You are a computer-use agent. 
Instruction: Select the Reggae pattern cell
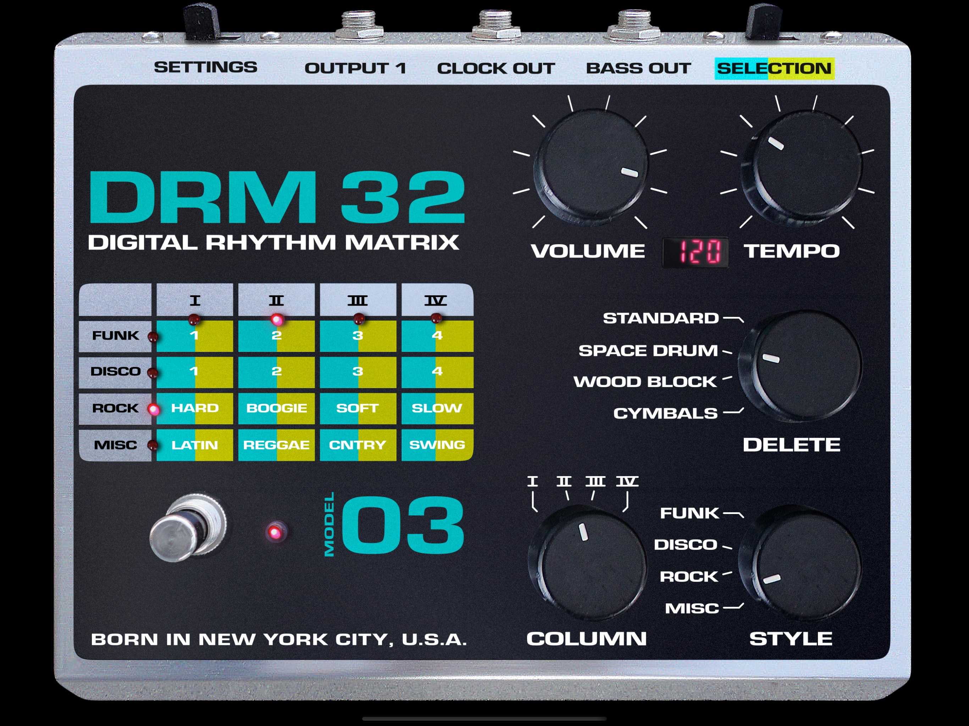[276, 445]
